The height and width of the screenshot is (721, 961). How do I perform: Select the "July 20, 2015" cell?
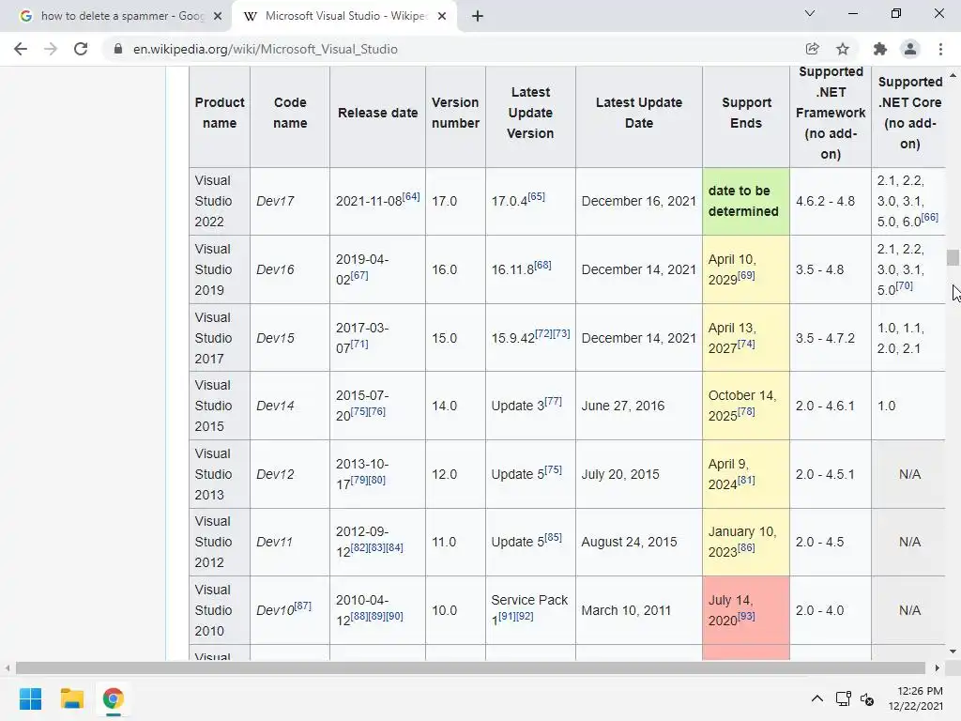click(x=638, y=474)
